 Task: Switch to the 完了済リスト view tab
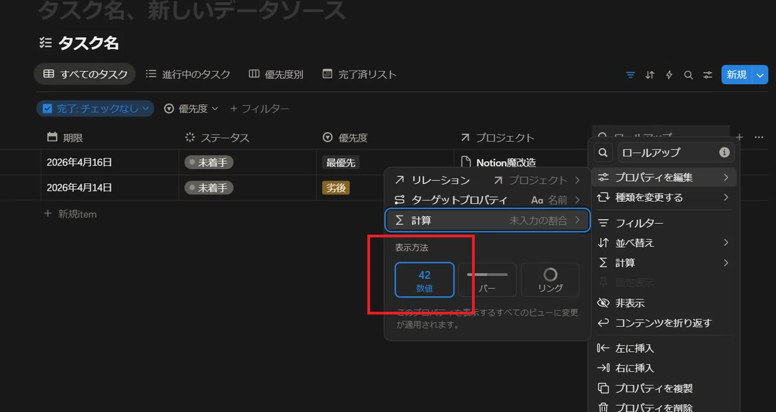[359, 74]
